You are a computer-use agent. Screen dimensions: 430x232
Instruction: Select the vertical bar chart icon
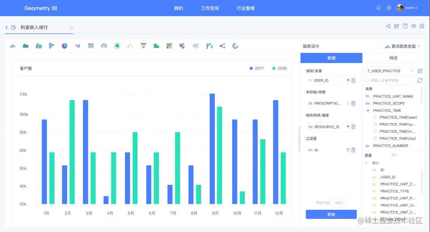click(39, 46)
